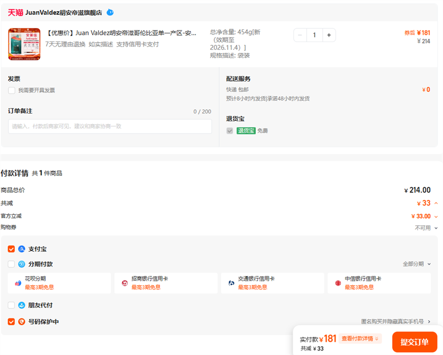The width and height of the screenshot is (443, 355).
Task: Click the China Merchants Bank icon
Action: pyautogui.click(x=125, y=283)
